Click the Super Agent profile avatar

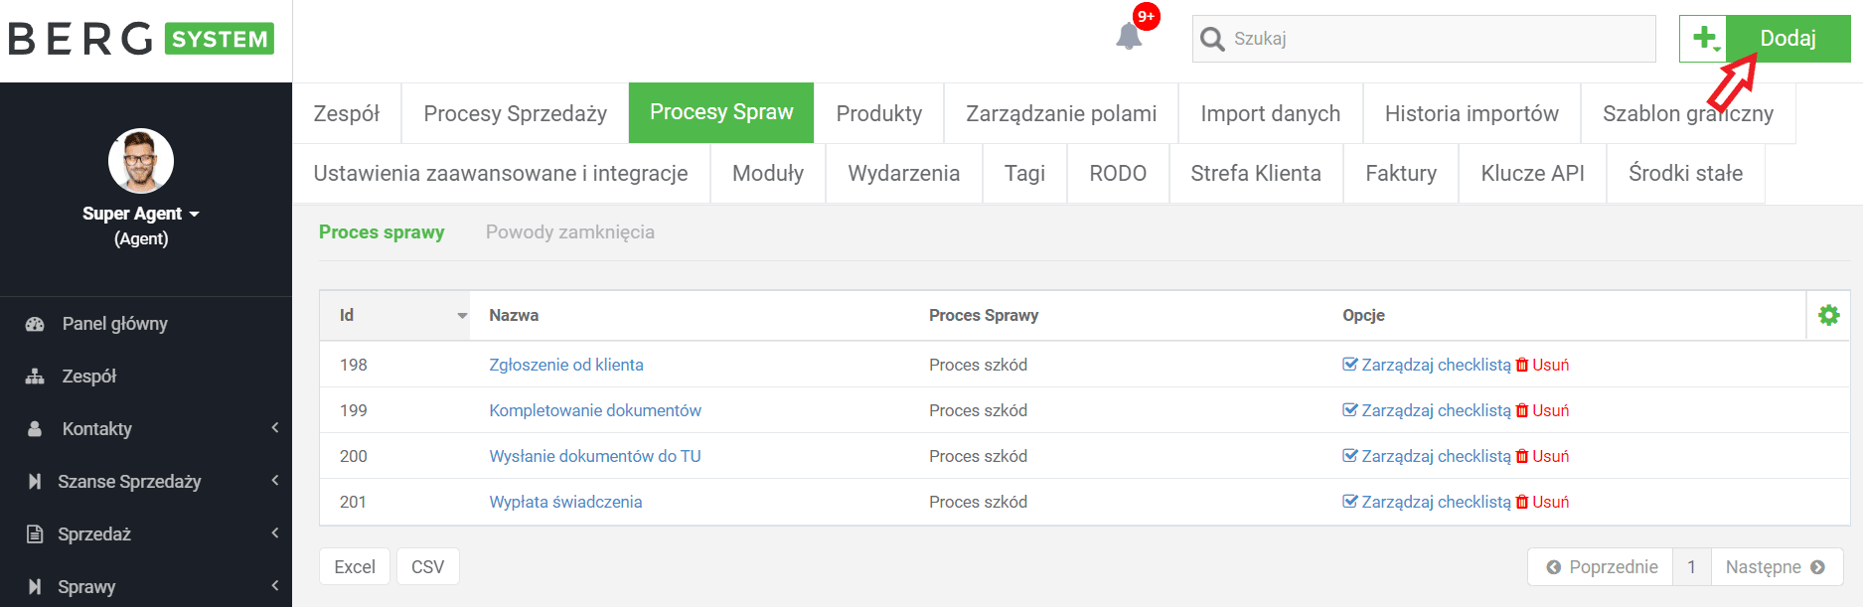pyautogui.click(x=141, y=160)
